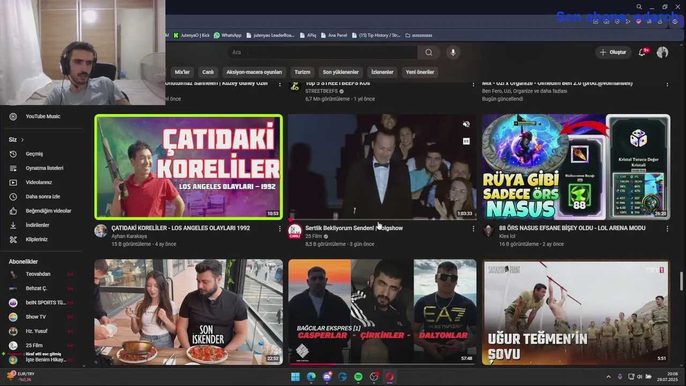Play SON İSKENDER video thumbnail
This screenshot has width=686, height=386.
click(189, 311)
